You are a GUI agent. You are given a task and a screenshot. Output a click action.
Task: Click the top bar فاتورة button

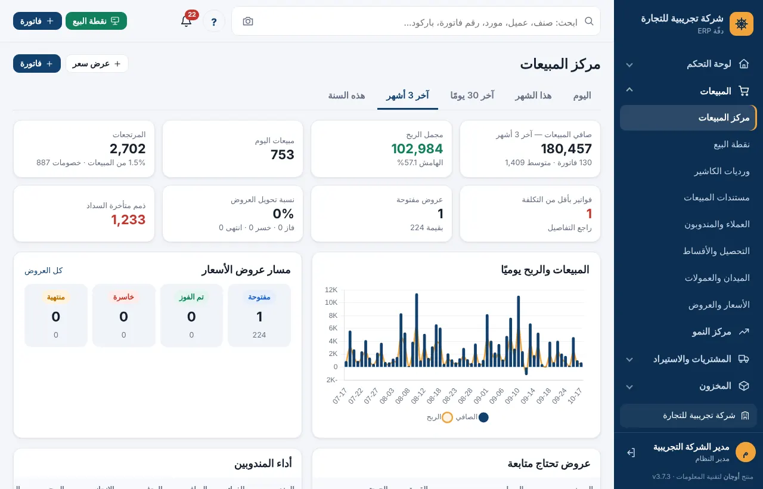coord(38,21)
